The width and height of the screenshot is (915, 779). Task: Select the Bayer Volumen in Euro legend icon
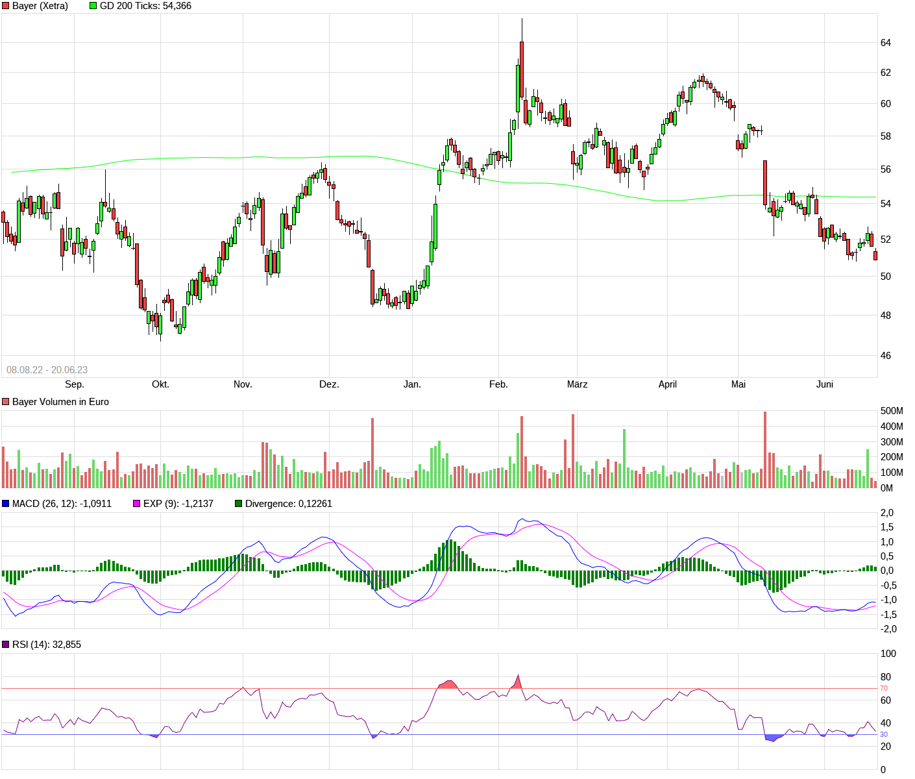click(5, 402)
